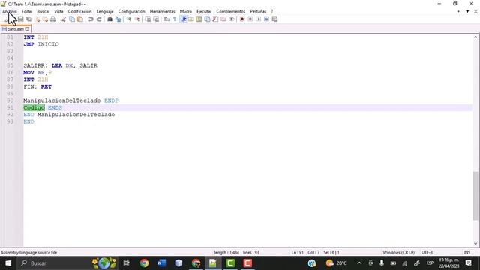Open the Archivo menu
The height and width of the screenshot is (270, 480).
10,11
